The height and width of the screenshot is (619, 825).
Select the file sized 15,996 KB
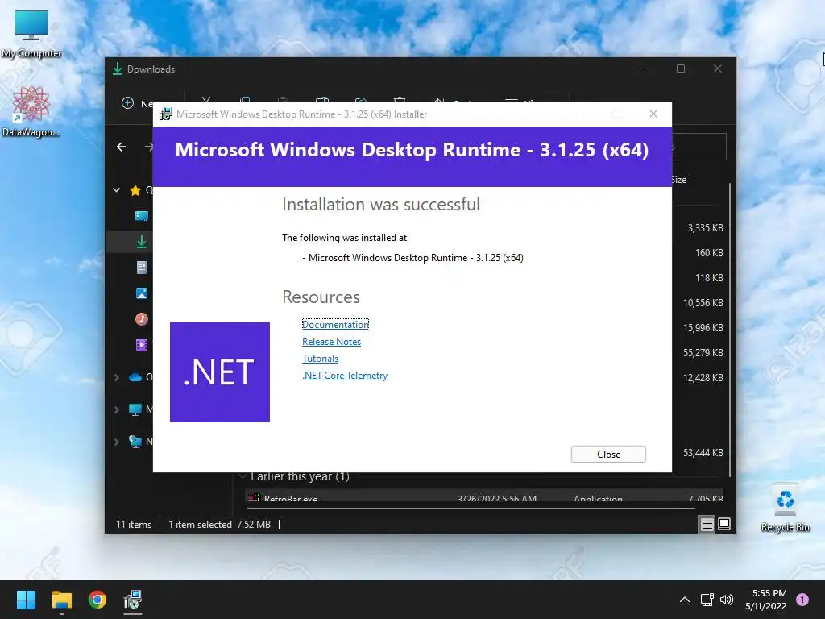coord(703,327)
